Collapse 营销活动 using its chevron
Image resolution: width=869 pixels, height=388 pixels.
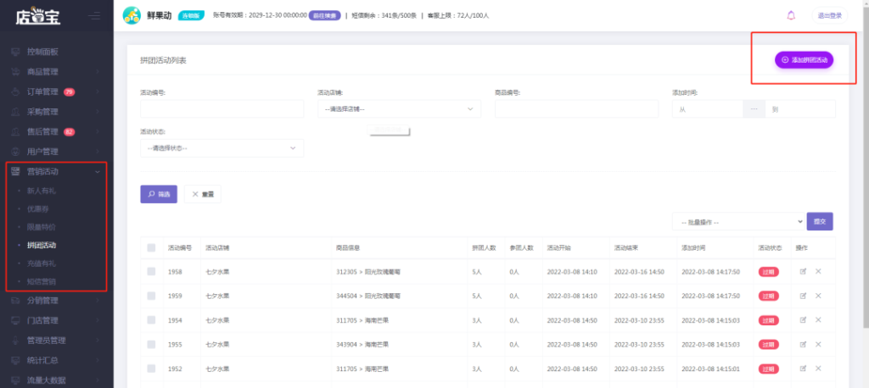pos(98,172)
